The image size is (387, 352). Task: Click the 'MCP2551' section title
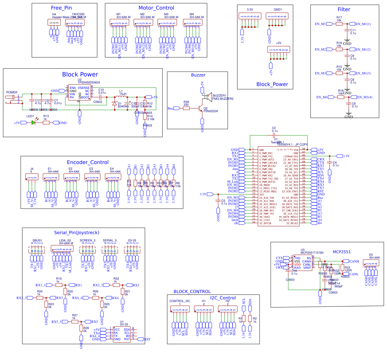point(342,252)
